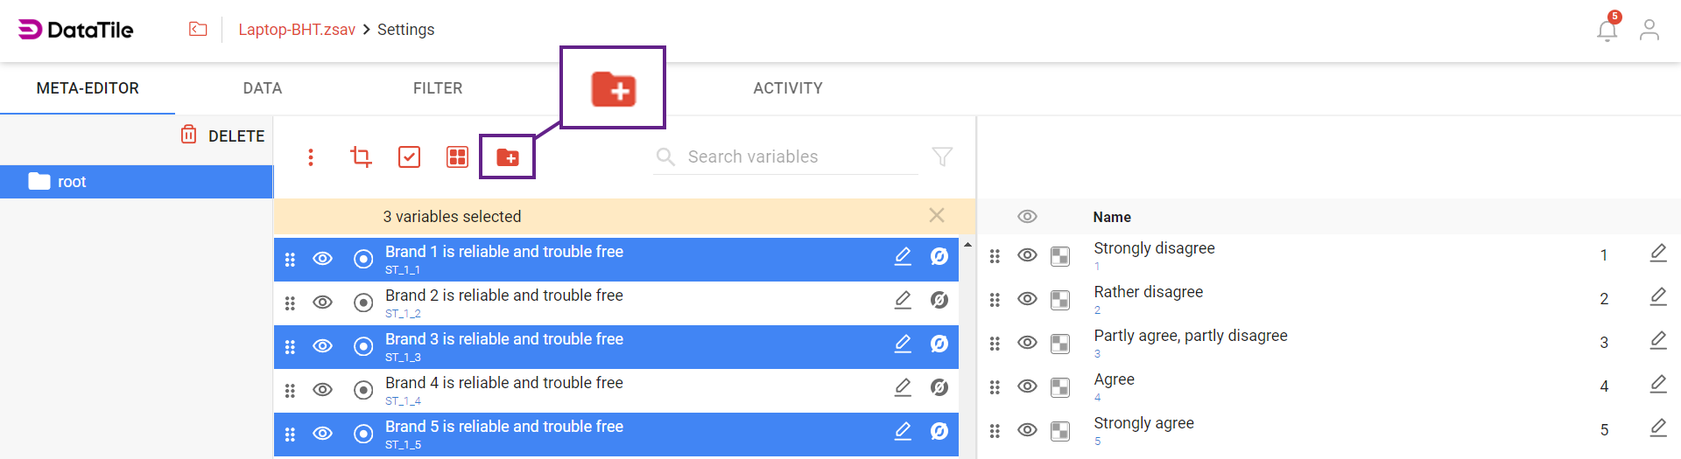Click the DELETE button
Image resolution: width=1681 pixels, height=459 pixels.
coord(223,136)
